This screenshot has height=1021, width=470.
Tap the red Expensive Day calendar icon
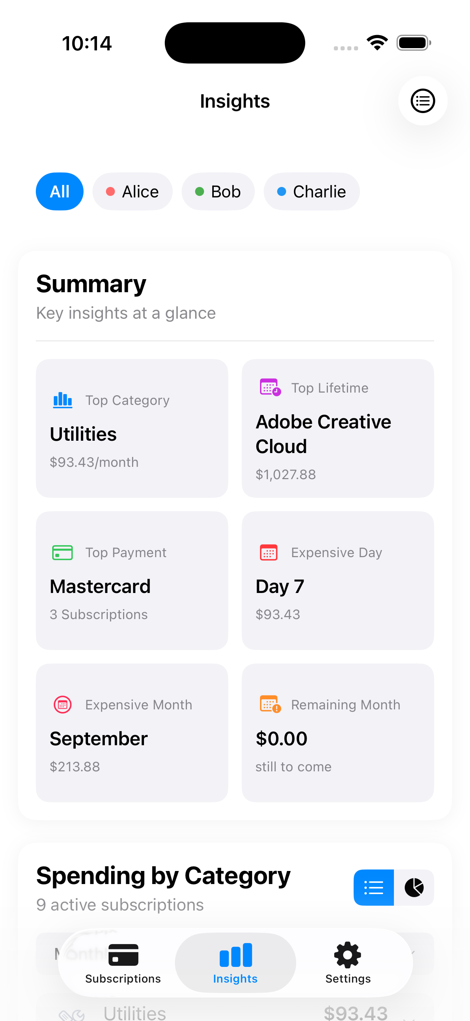pos(268,552)
